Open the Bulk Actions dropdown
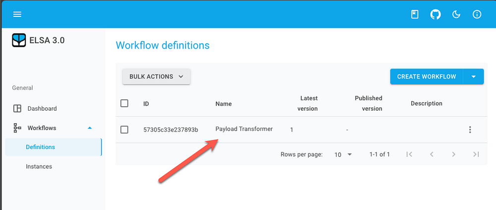 (x=156, y=76)
